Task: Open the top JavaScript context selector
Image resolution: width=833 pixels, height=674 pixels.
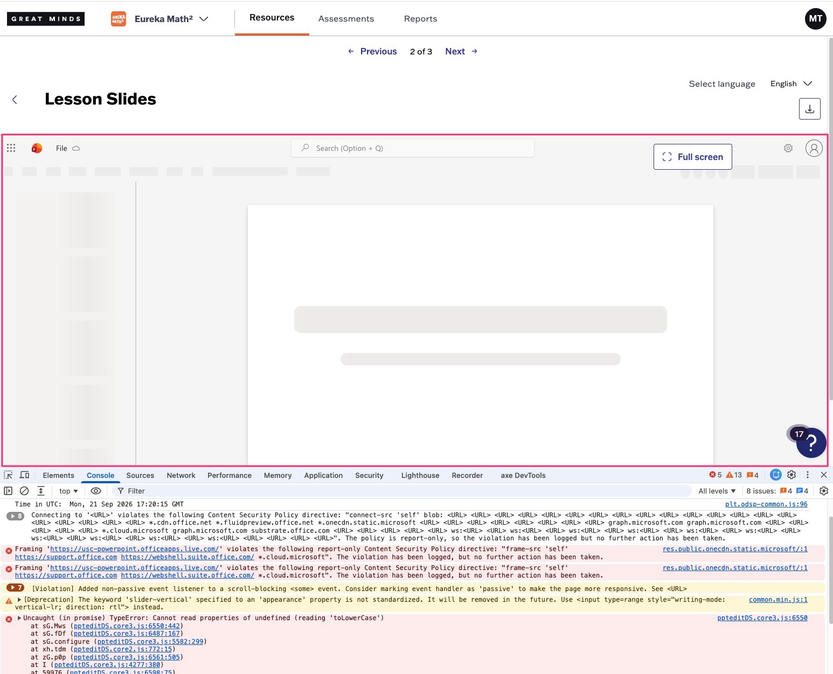Action: (68, 491)
